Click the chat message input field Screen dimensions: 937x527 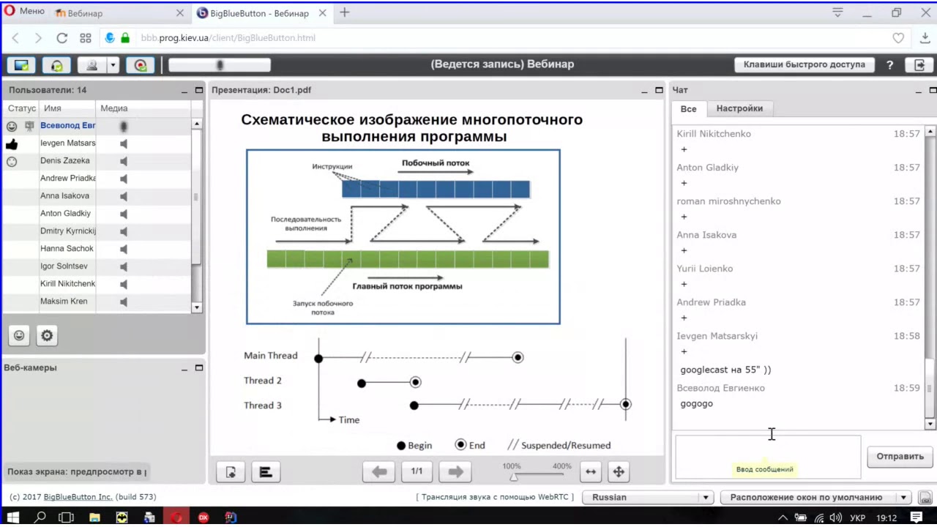click(x=768, y=457)
